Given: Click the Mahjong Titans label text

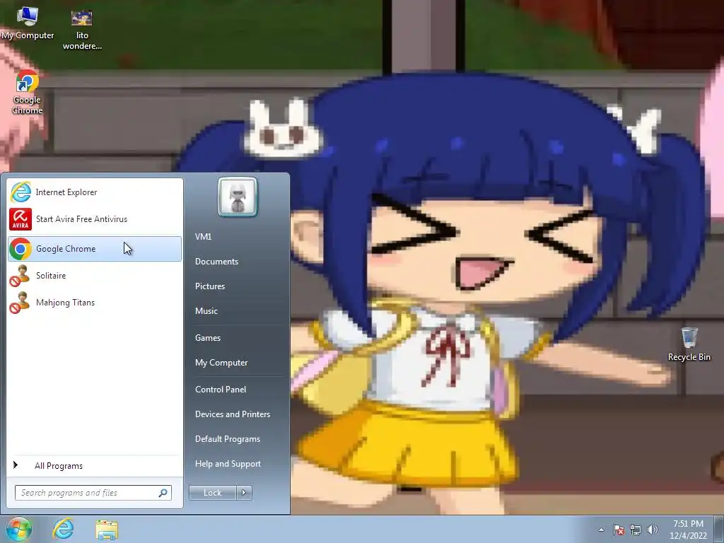Looking at the screenshot, I should click(65, 303).
